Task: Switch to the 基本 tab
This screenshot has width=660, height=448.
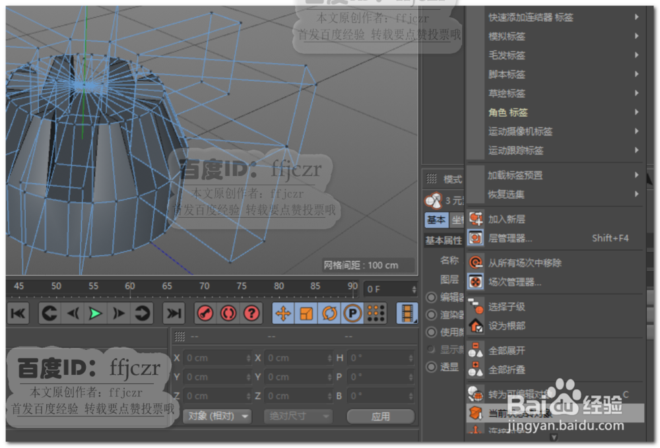Action: coord(436,220)
